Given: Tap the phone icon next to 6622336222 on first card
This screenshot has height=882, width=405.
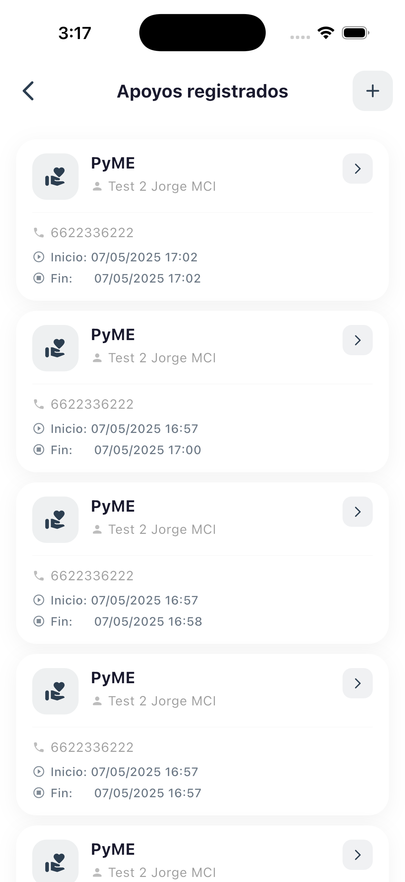Looking at the screenshot, I should pyautogui.click(x=39, y=232).
